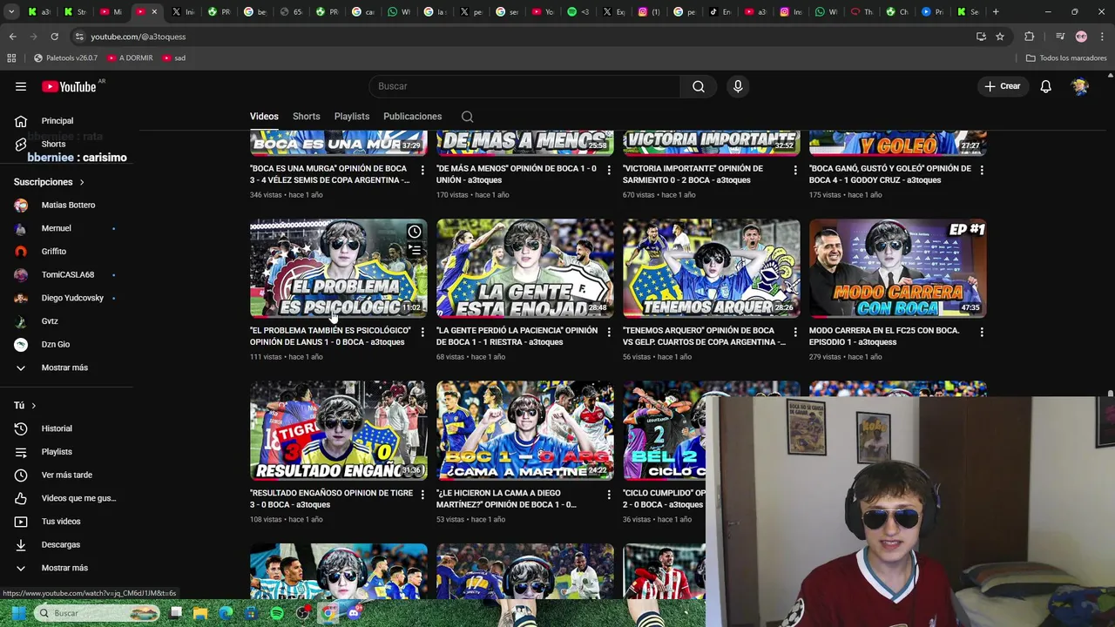
Task: Click the search magnifier button
Action: click(699, 86)
